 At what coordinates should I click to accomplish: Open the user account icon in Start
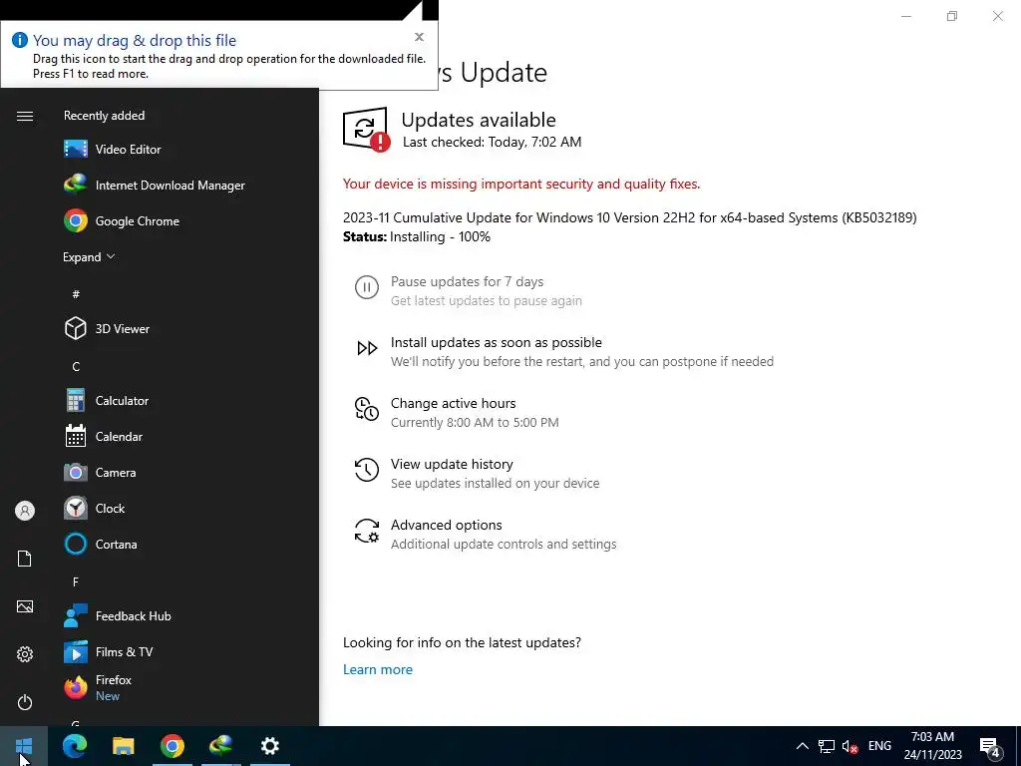click(x=25, y=511)
